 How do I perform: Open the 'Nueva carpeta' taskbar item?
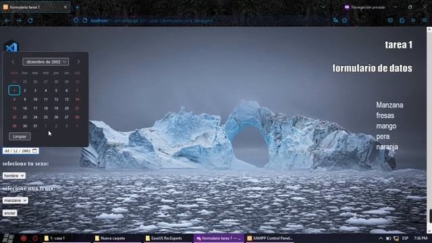[117, 238]
